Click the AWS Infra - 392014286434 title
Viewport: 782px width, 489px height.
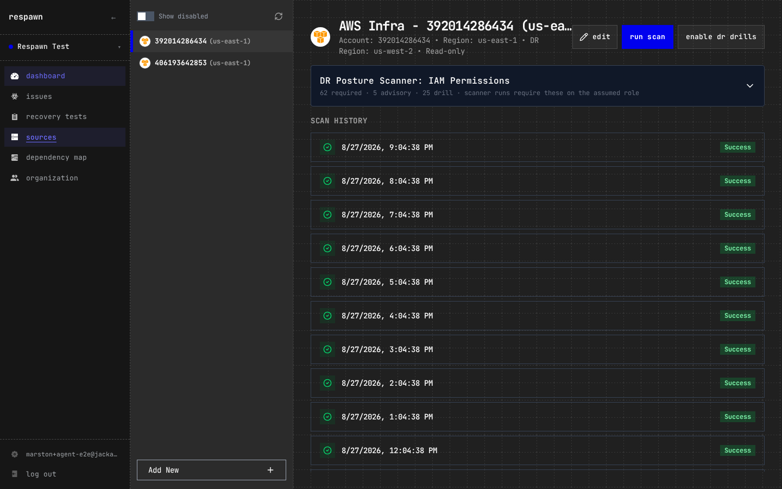point(455,26)
